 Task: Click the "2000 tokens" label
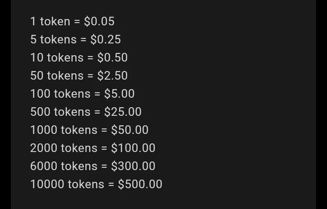tap(64, 148)
